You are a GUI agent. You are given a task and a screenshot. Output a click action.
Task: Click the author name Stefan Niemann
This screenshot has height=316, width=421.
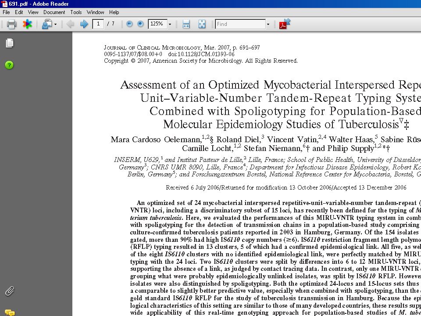point(272,148)
